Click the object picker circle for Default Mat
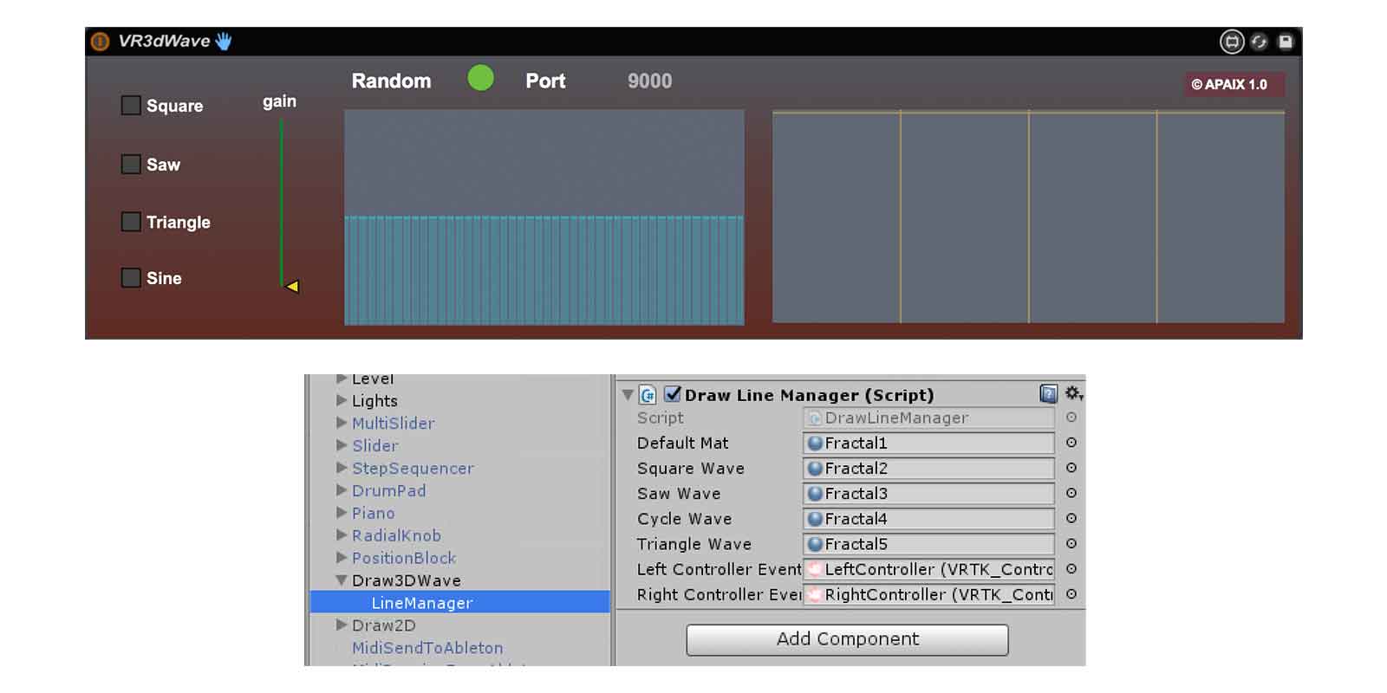 point(1071,443)
